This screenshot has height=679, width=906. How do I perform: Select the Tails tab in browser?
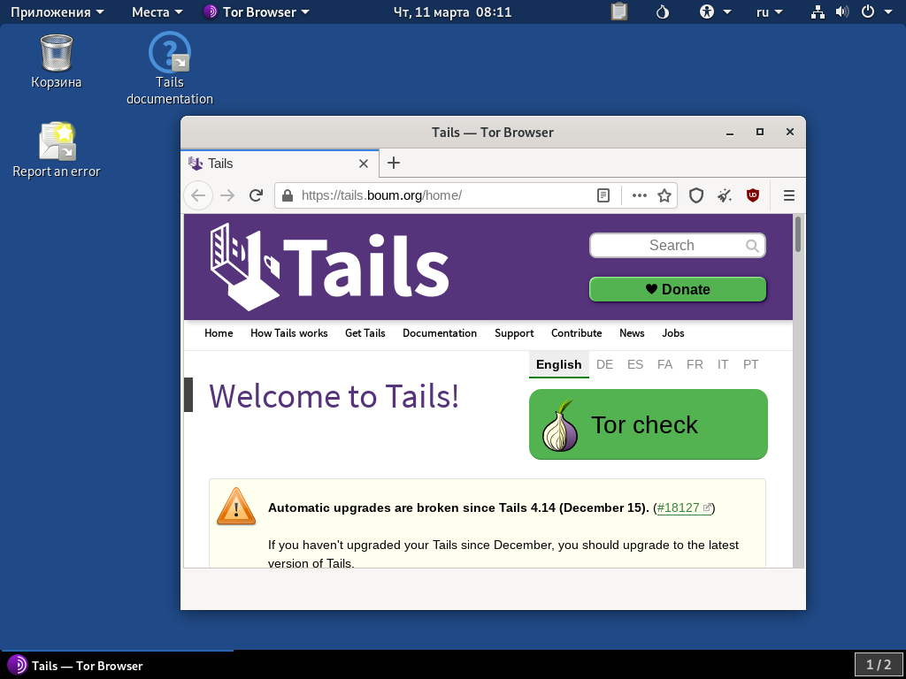click(280, 164)
